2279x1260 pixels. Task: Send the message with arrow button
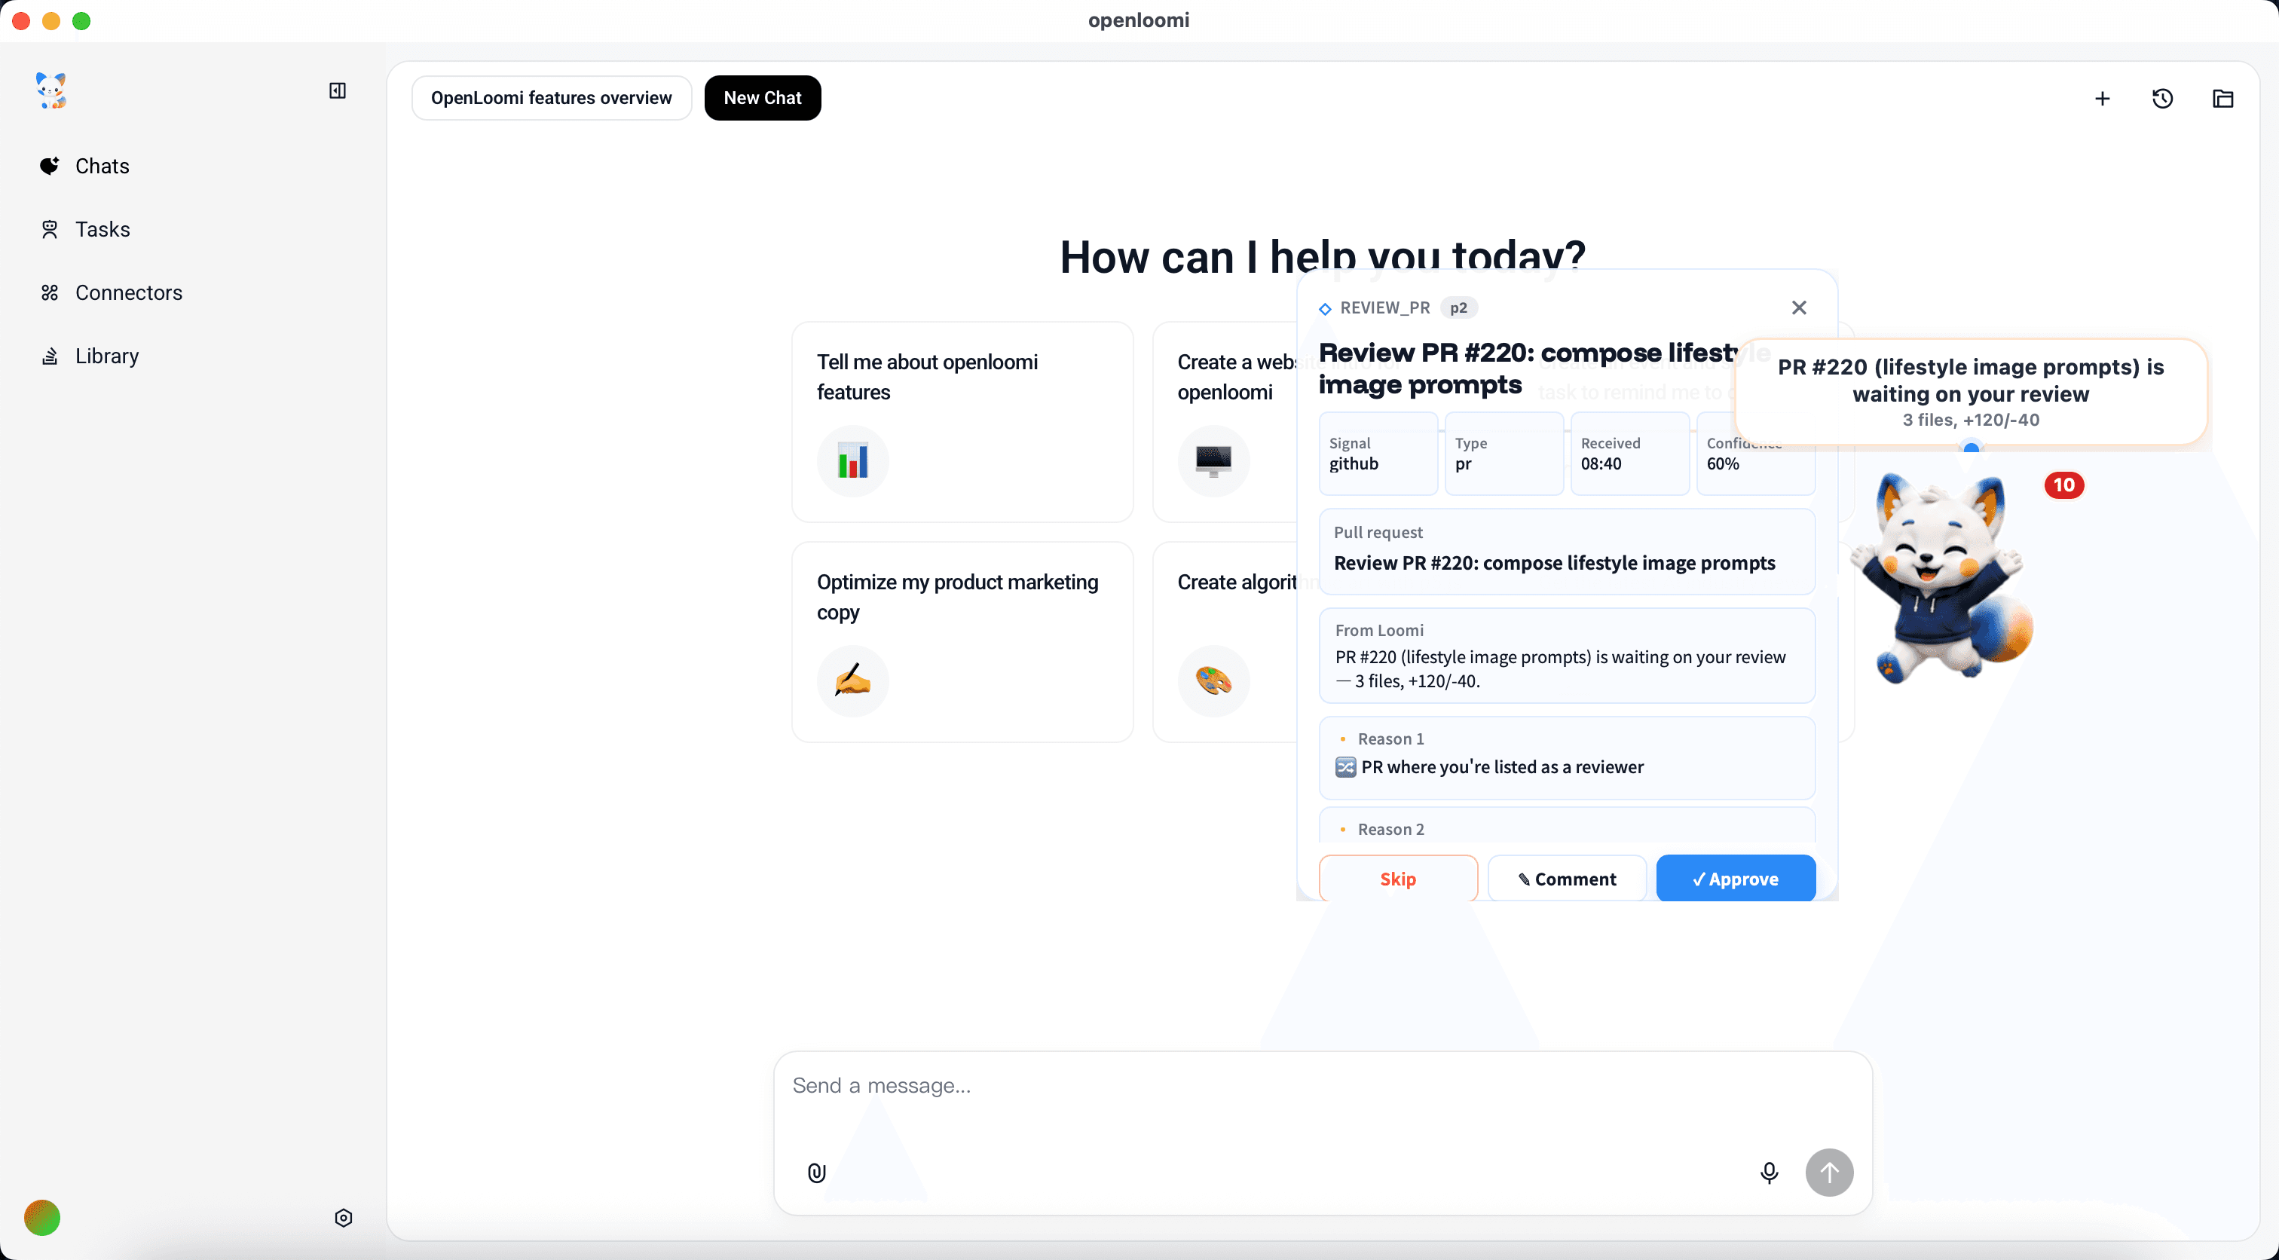pyautogui.click(x=1828, y=1173)
